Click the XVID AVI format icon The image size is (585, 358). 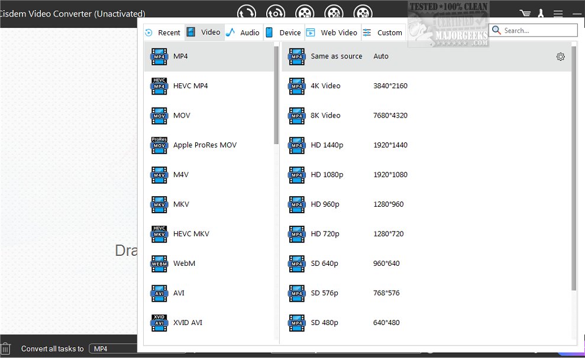(159, 323)
